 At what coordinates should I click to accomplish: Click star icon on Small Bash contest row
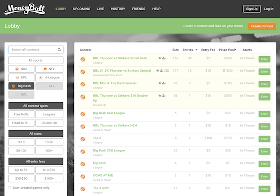pos(160,58)
